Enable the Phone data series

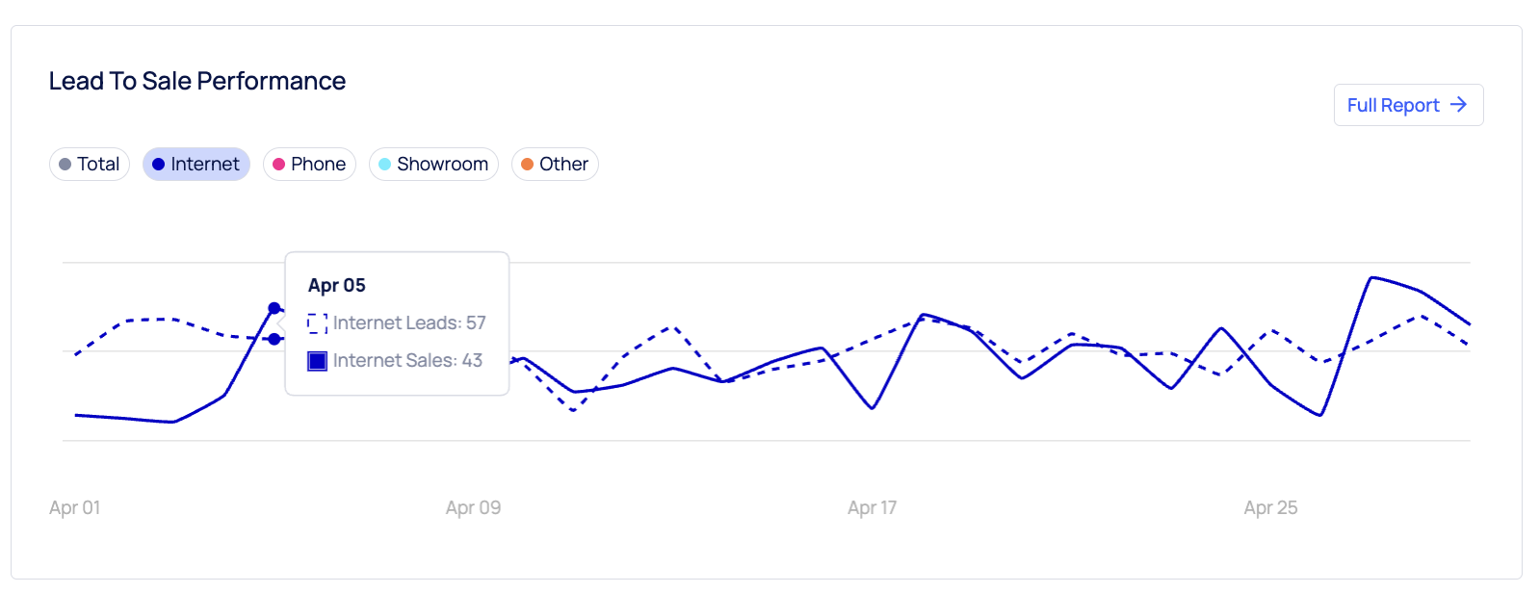(x=309, y=164)
